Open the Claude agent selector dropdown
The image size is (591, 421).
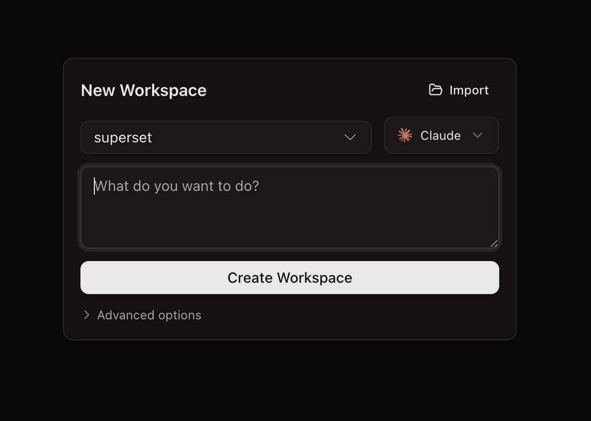[x=442, y=135]
